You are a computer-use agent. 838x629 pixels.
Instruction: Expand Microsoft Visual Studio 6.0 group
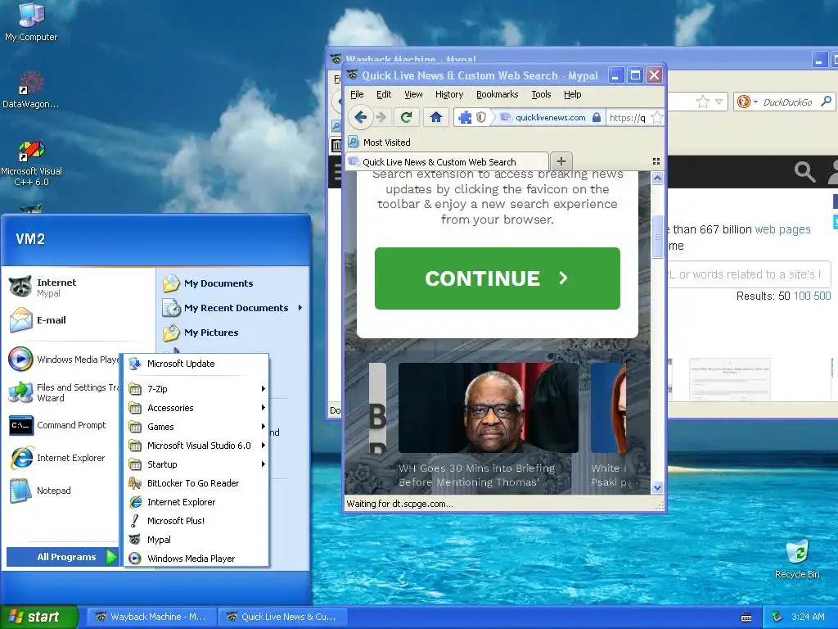coord(196,445)
